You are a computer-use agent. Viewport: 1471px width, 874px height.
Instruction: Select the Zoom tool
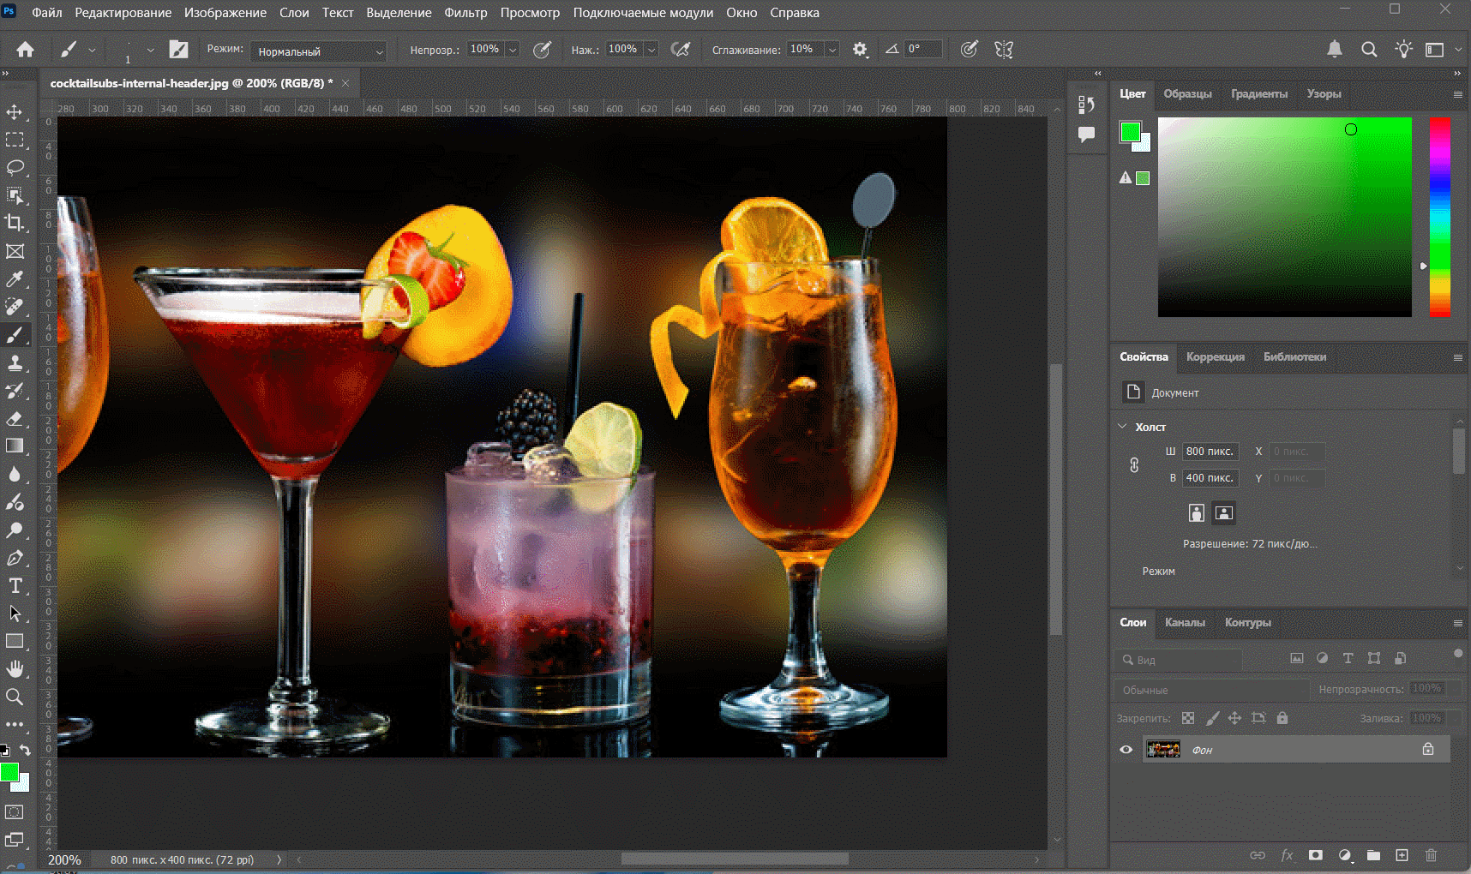point(15,697)
